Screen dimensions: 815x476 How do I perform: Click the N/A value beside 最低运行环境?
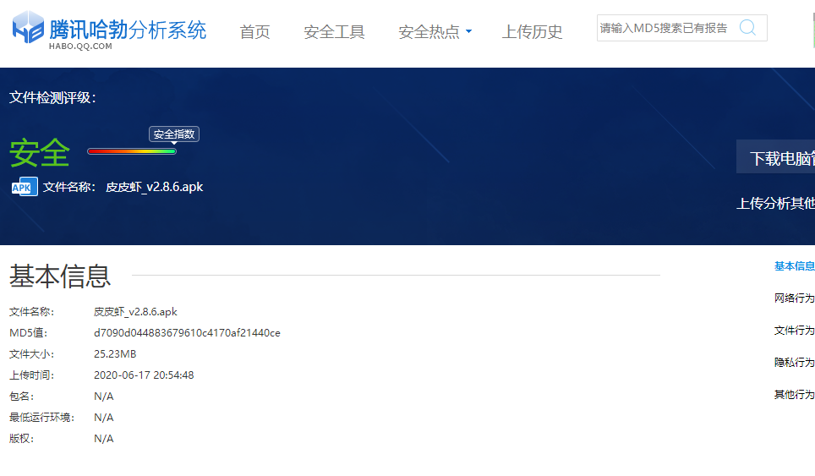(103, 418)
